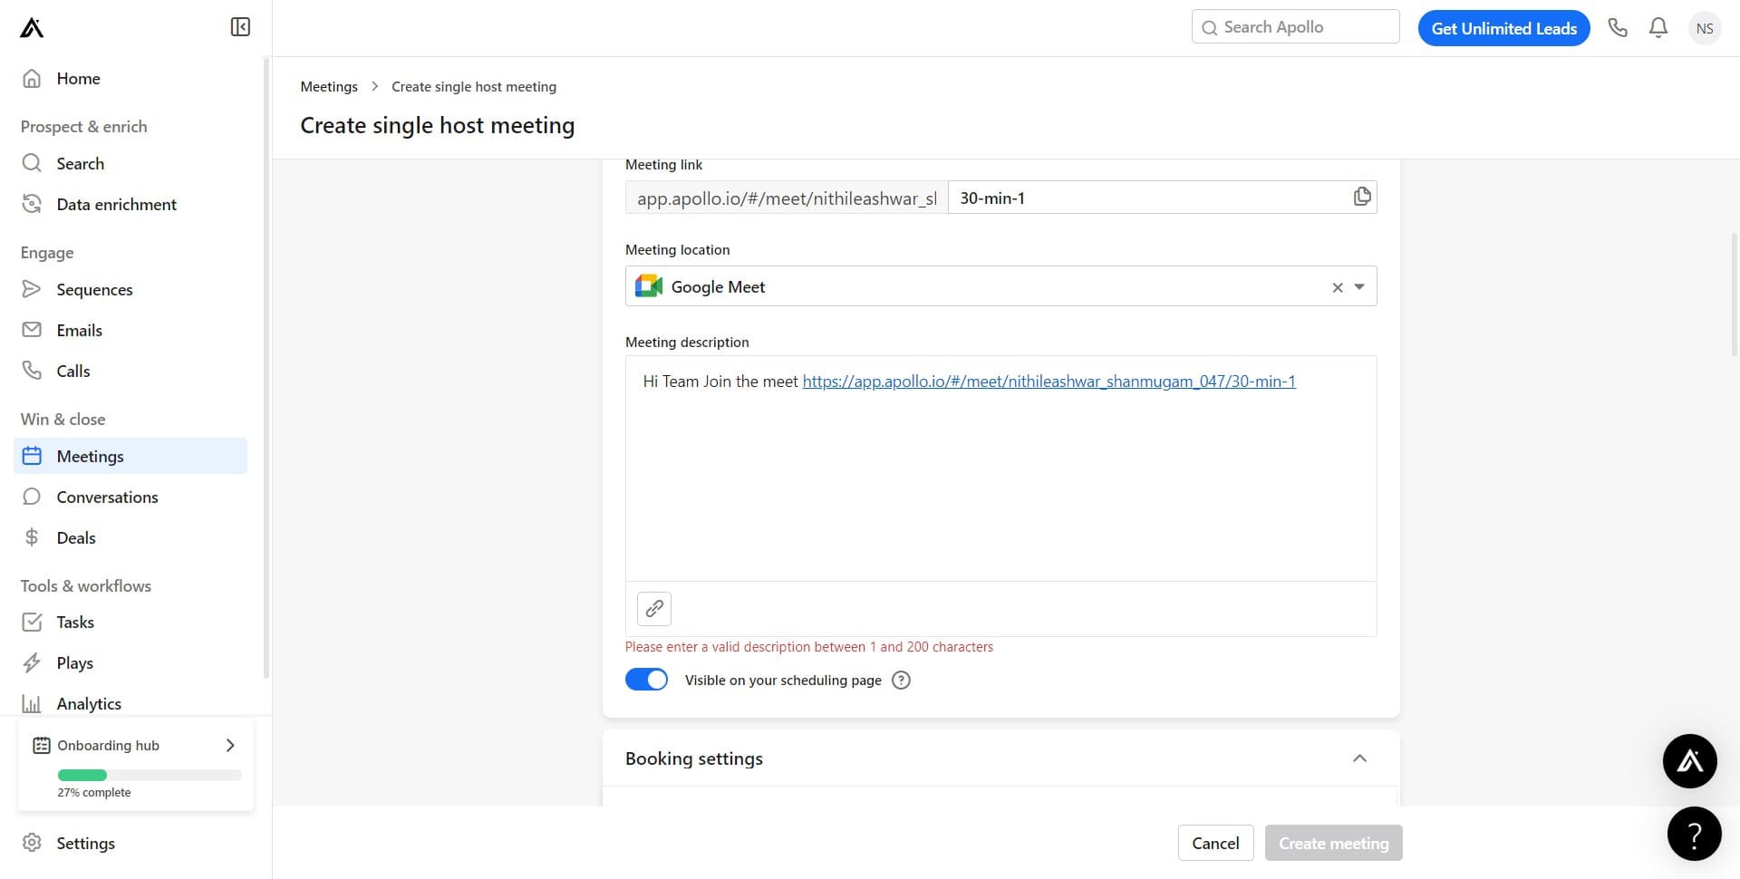The width and height of the screenshot is (1740, 879).
Task: Open the Settings gear in the sidebar
Action: [x=86, y=843]
